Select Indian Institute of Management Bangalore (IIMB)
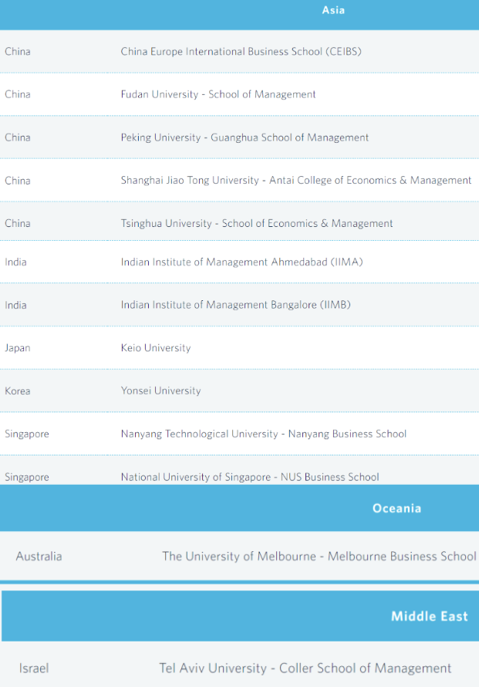479x687 pixels. click(x=235, y=305)
